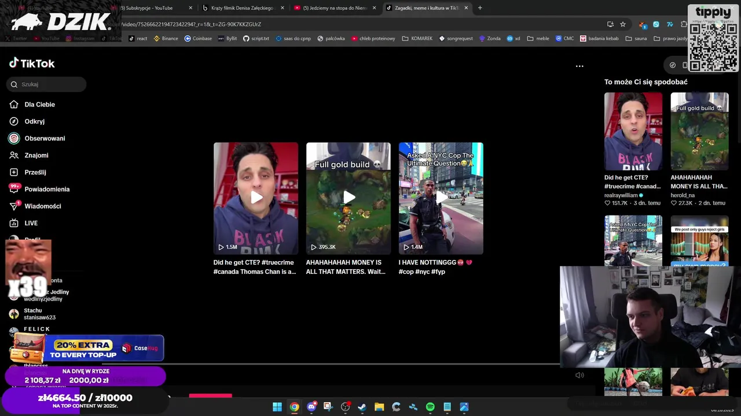This screenshot has height=416, width=741.
Task: Open the songrequest bookmark
Action: coord(456,39)
